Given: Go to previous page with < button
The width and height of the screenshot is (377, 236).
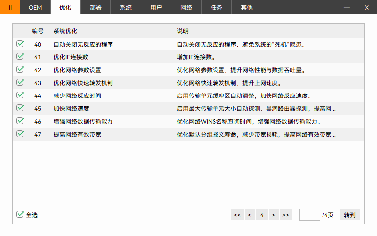Looking at the screenshot, I should [249, 215].
